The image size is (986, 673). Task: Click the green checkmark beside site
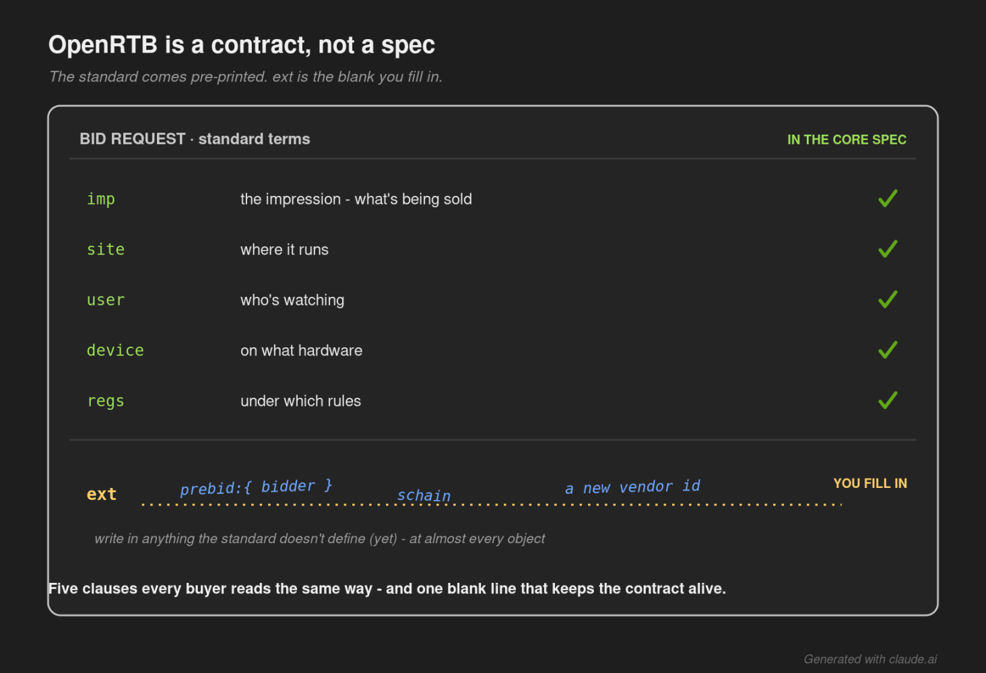point(888,249)
